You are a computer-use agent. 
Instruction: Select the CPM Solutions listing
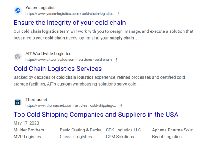click(120, 137)
